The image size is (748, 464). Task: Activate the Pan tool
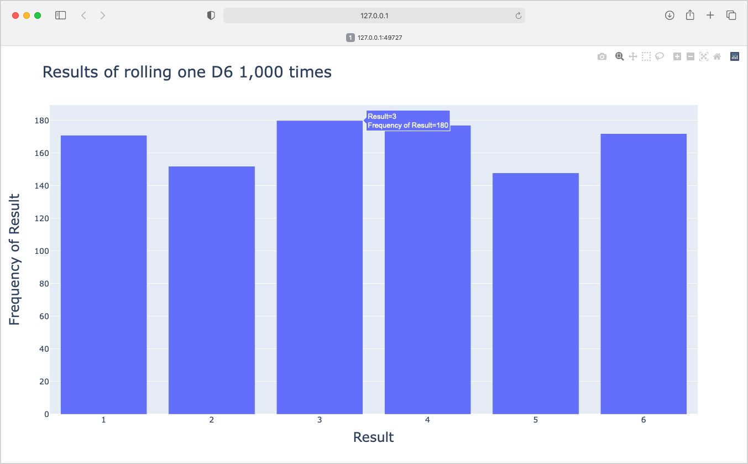[x=632, y=56]
